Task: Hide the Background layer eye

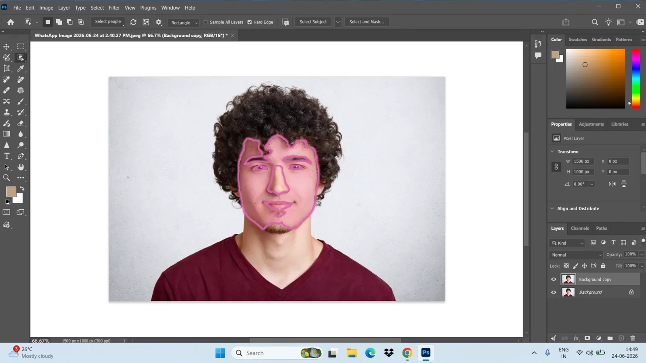Action: 554,292
